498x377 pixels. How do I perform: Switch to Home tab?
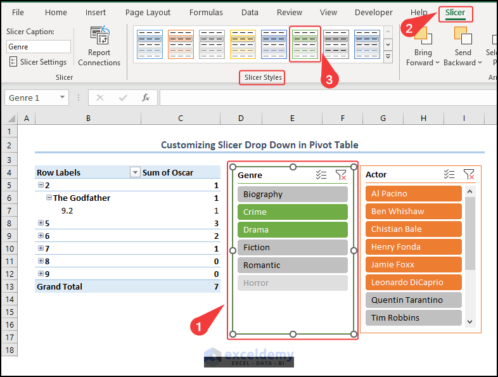(x=56, y=13)
